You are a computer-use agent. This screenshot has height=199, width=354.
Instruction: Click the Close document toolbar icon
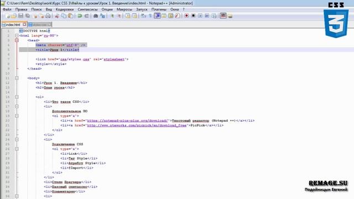[x=35, y=16]
